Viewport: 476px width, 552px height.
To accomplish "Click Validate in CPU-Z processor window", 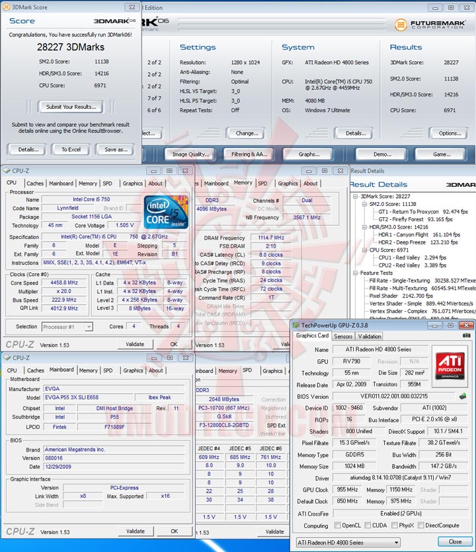I will click(x=135, y=344).
